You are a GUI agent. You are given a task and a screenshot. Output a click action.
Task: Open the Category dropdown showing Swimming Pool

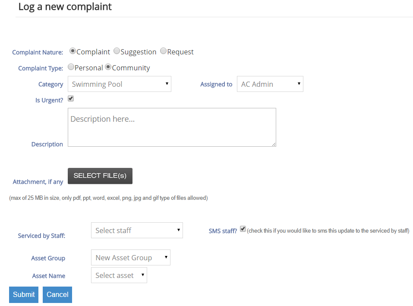click(x=119, y=84)
